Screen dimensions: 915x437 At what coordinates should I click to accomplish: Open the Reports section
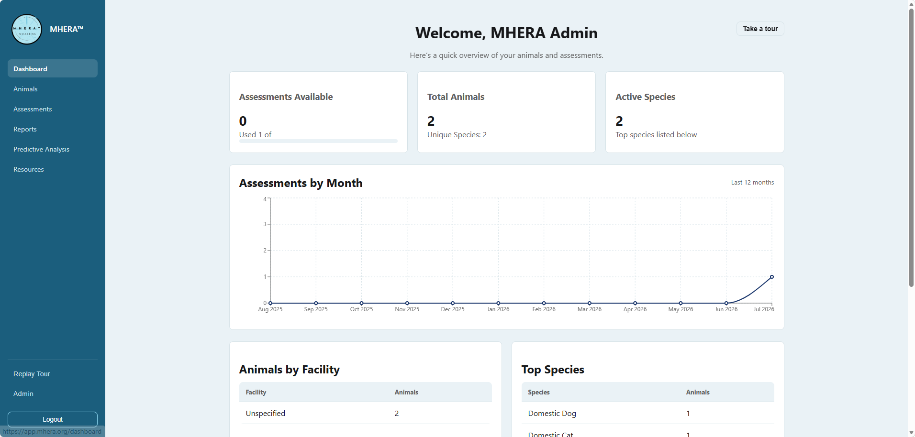tap(53, 129)
